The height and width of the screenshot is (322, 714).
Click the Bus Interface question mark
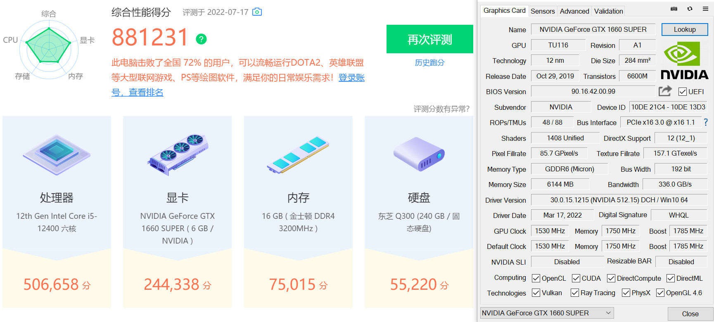706,122
